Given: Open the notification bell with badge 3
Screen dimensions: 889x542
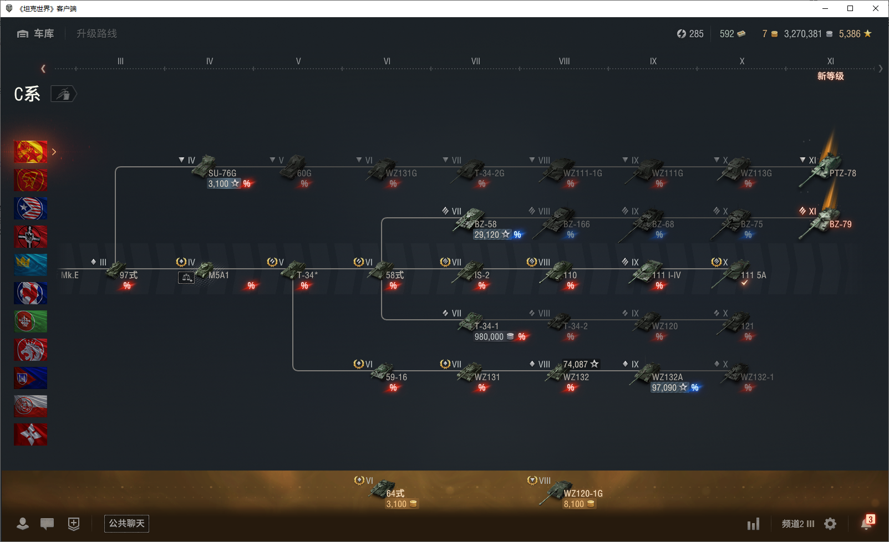Looking at the screenshot, I should pyautogui.click(x=867, y=522).
